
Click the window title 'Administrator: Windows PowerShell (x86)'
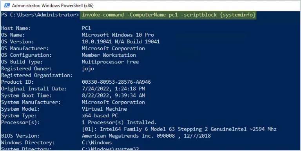click(x=53, y=6)
